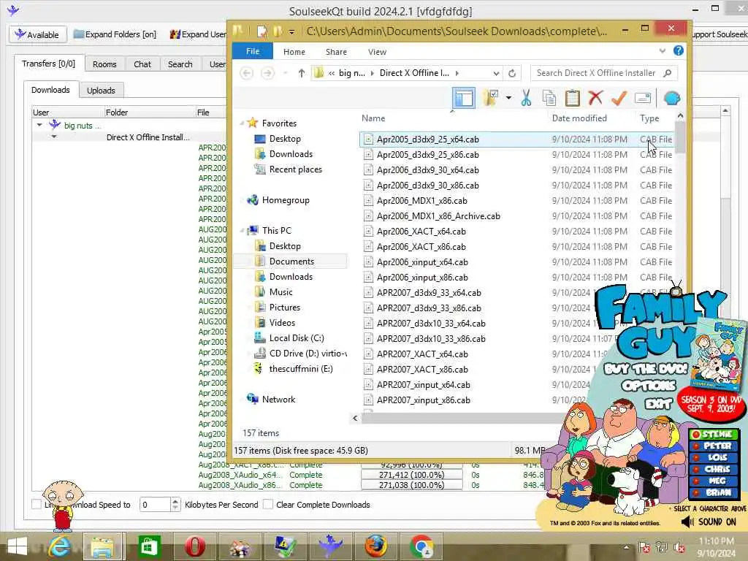Select PETER character button
The width and height of the screenshot is (748, 561).
[x=713, y=446]
